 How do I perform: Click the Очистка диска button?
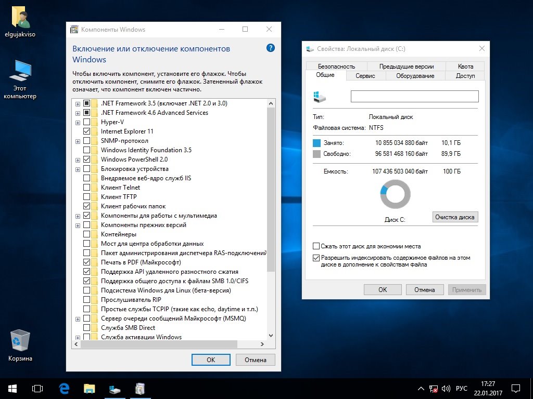tap(455, 217)
